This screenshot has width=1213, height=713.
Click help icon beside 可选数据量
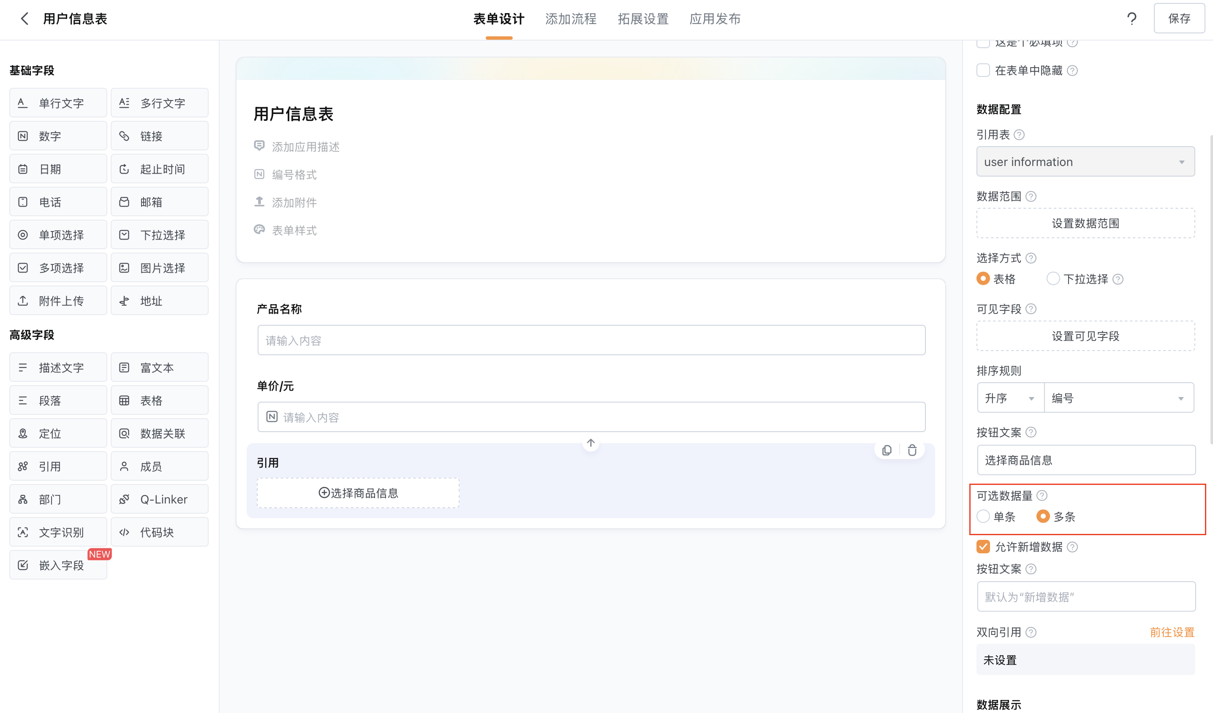(x=1041, y=496)
